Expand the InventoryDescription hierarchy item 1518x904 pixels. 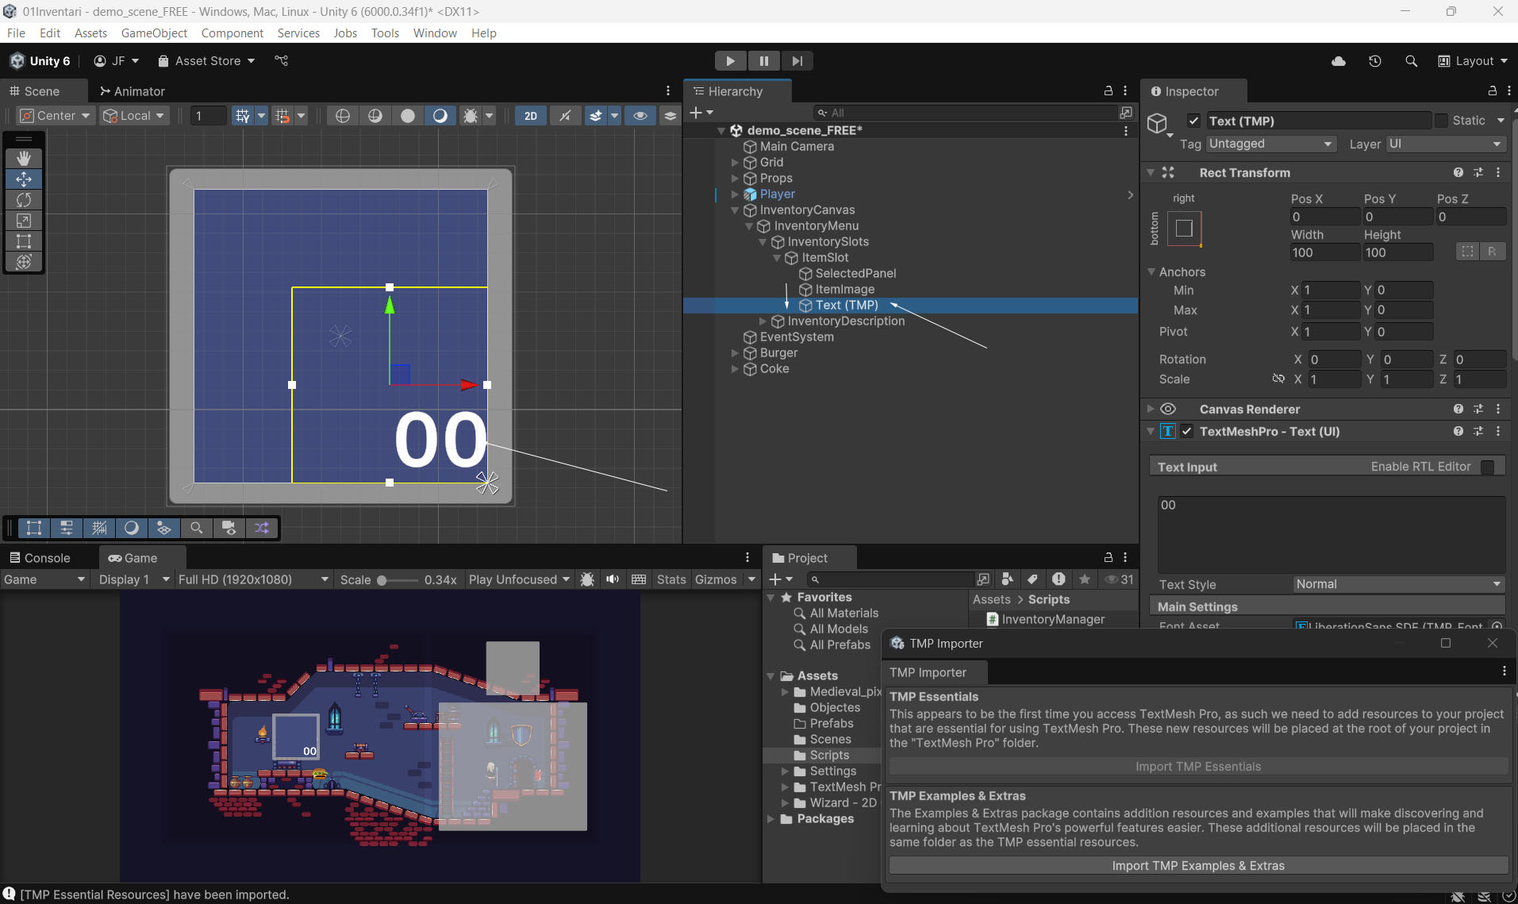763,321
